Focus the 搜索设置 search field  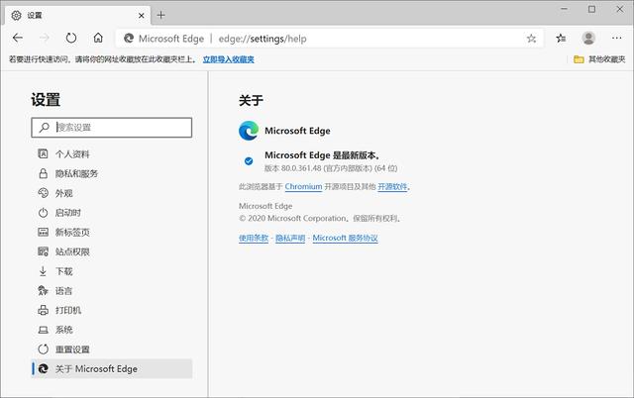112,128
